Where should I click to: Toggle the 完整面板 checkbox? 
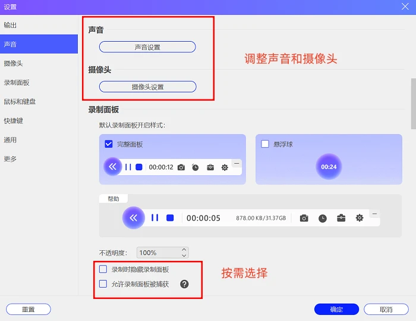pyautogui.click(x=109, y=144)
